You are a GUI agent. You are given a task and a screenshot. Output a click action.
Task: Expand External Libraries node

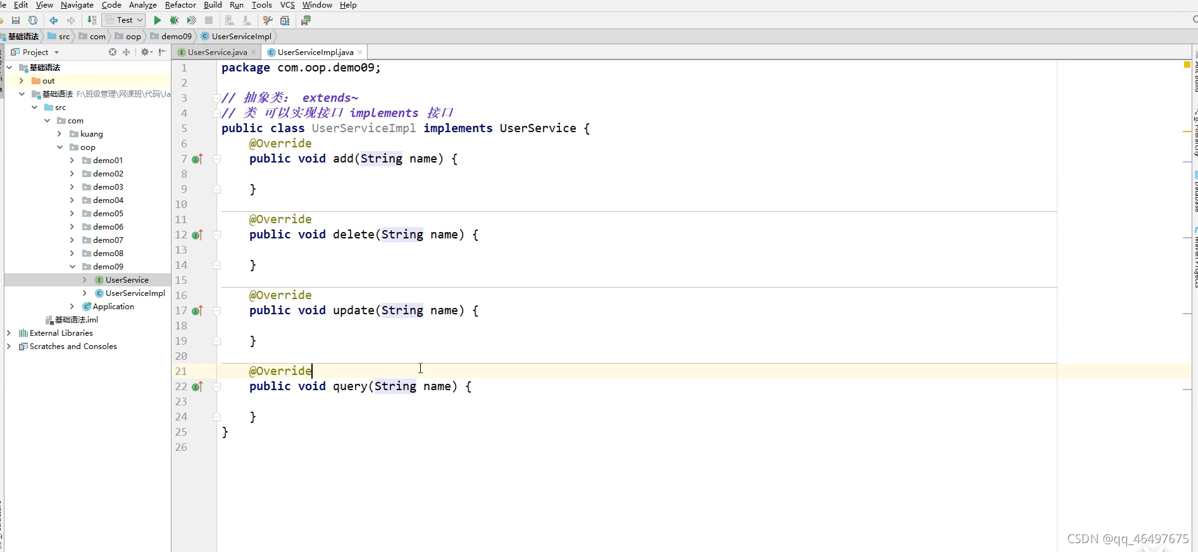click(x=9, y=333)
